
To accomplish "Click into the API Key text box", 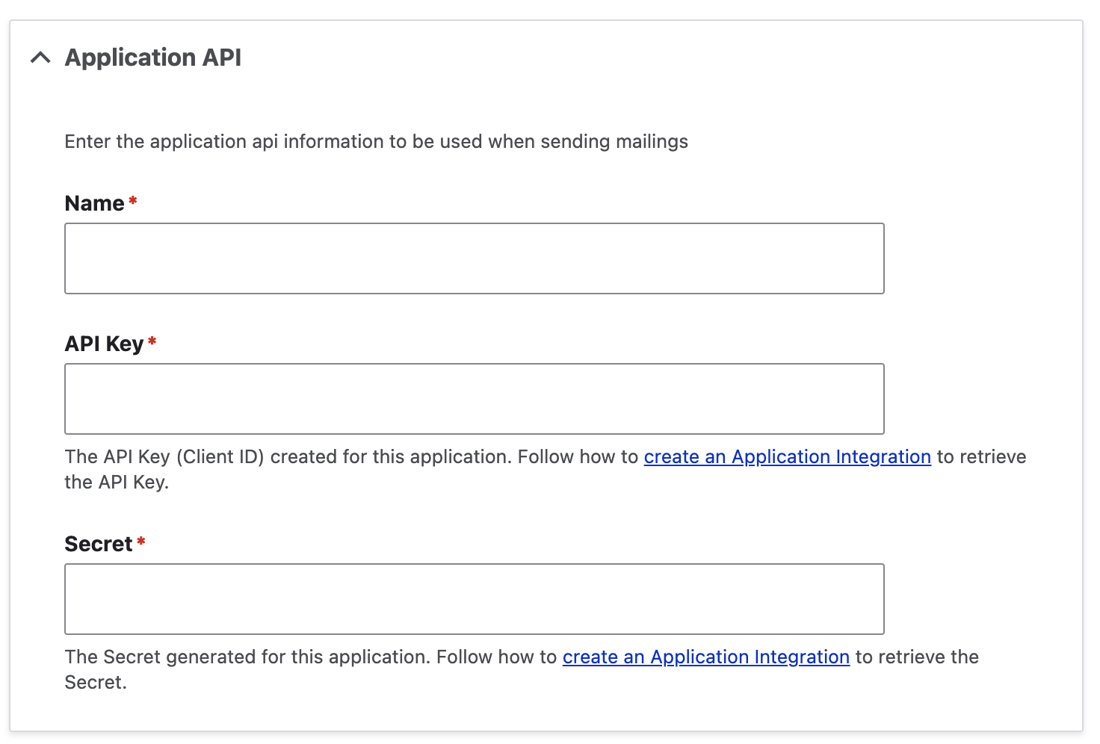I will 474,399.
